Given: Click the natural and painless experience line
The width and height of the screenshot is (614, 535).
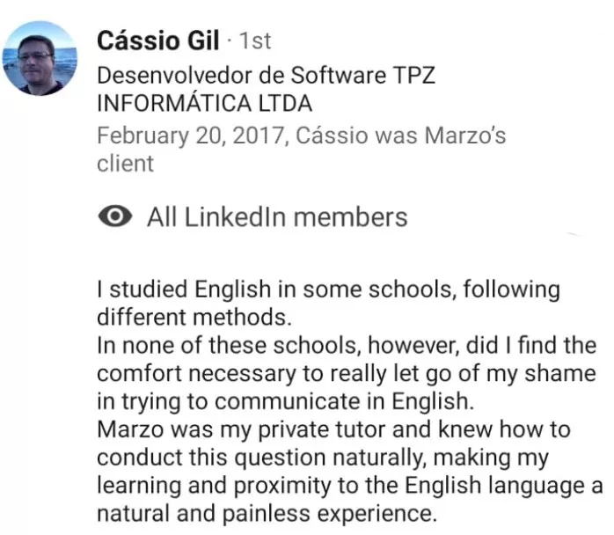Looking at the screenshot, I should click(267, 514).
